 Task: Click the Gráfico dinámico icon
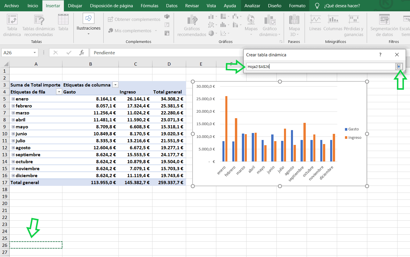(x=270, y=20)
